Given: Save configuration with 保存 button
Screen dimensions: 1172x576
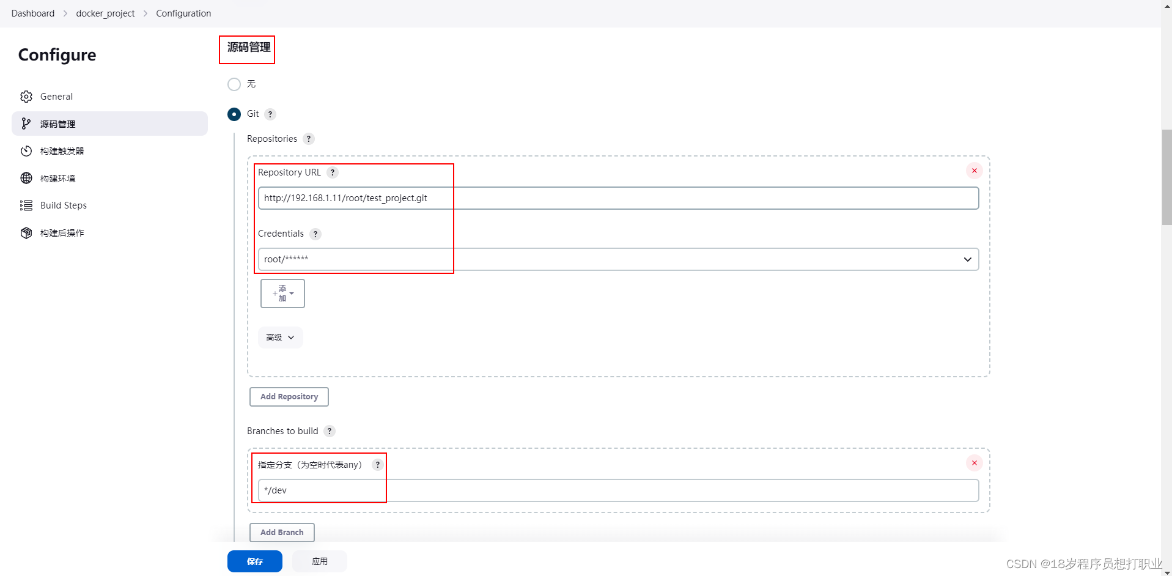Looking at the screenshot, I should (x=255, y=561).
